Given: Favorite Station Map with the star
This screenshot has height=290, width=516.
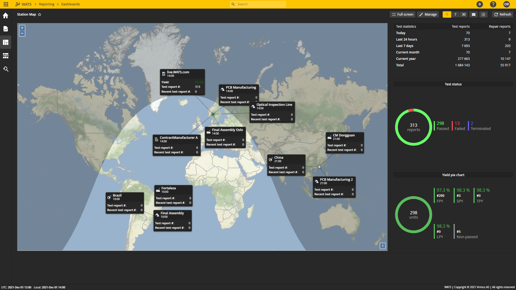Looking at the screenshot, I should click(x=40, y=15).
